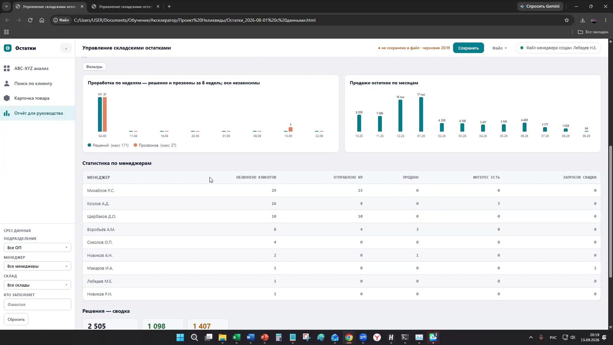Select the Михайлов Р.С. row name
The image size is (613, 345).
click(101, 191)
